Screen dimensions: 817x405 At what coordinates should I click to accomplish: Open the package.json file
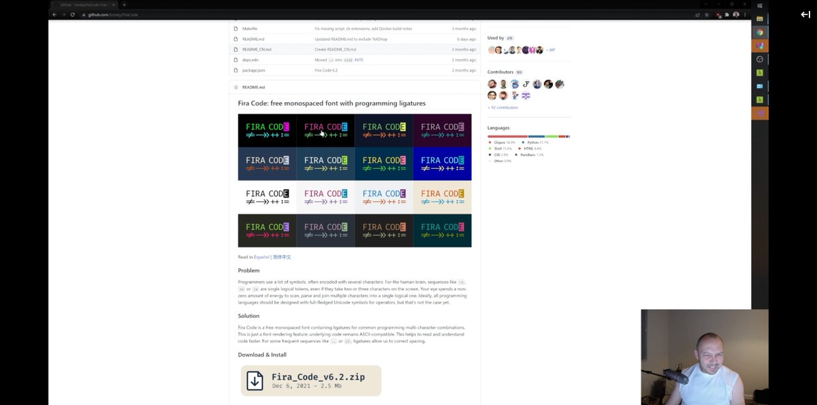[x=253, y=70]
